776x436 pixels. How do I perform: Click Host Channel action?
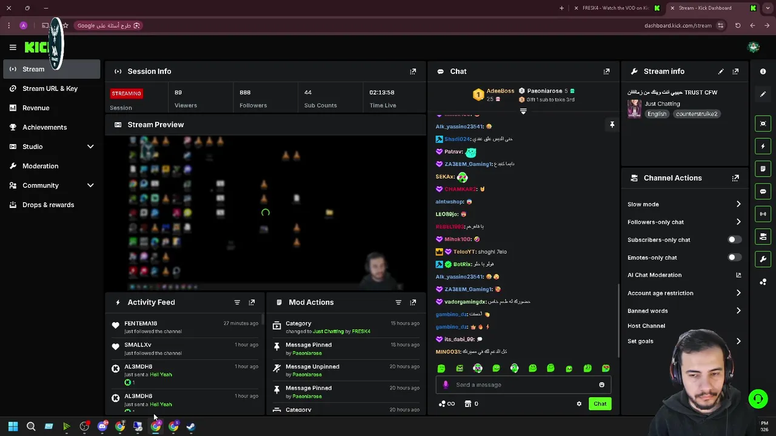point(646,326)
